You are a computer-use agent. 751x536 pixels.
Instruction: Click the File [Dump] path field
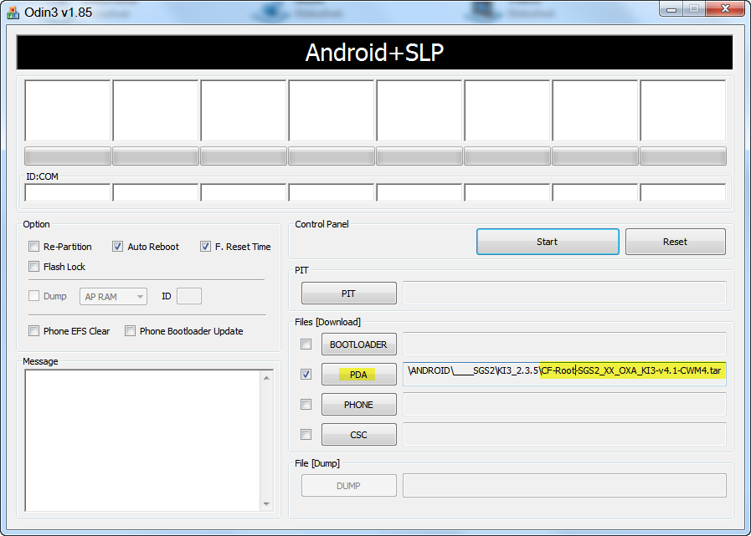coord(564,485)
